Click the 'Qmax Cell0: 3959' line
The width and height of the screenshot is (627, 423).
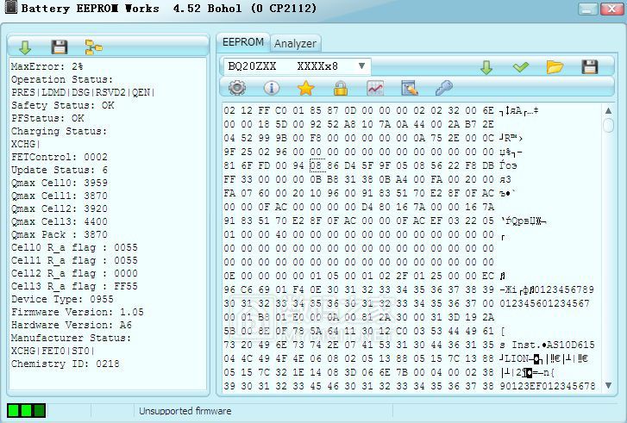pos(60,183)
